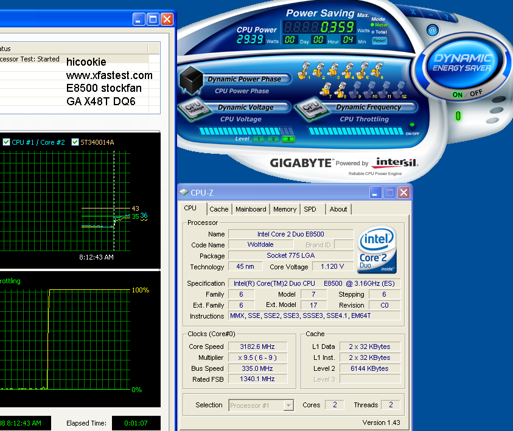Uncheck the ST340014A checkbox

[x=75, y=142]
